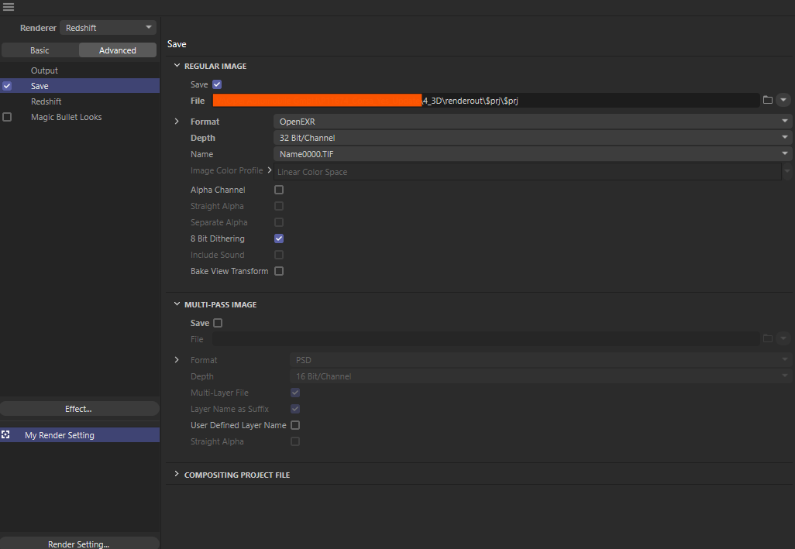Viewport: 795px width, 549px height.
Task: Open the 32 Bit/Channel Depth dropdown
Action: [532, 138]
